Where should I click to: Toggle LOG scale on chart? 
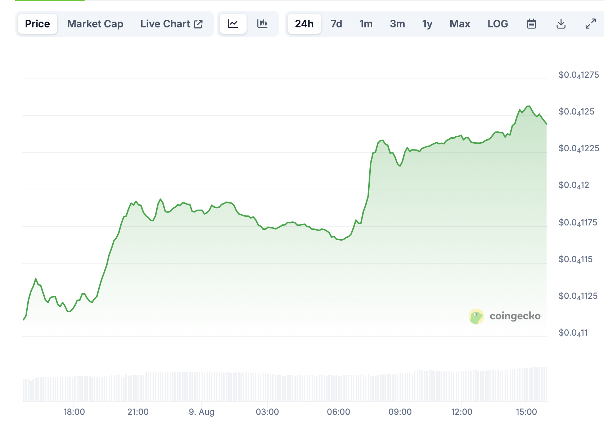[497, 24]
